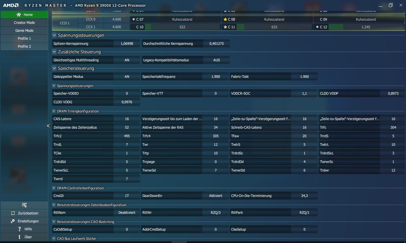
Task: Click the dot marker on core C 12
Action: tap(317, 27)
